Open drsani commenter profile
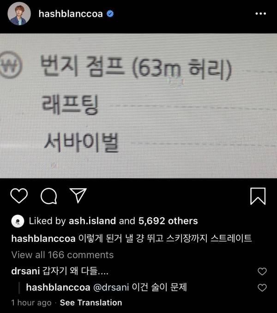This screenshot has width=277, height=313. (25, 271)
